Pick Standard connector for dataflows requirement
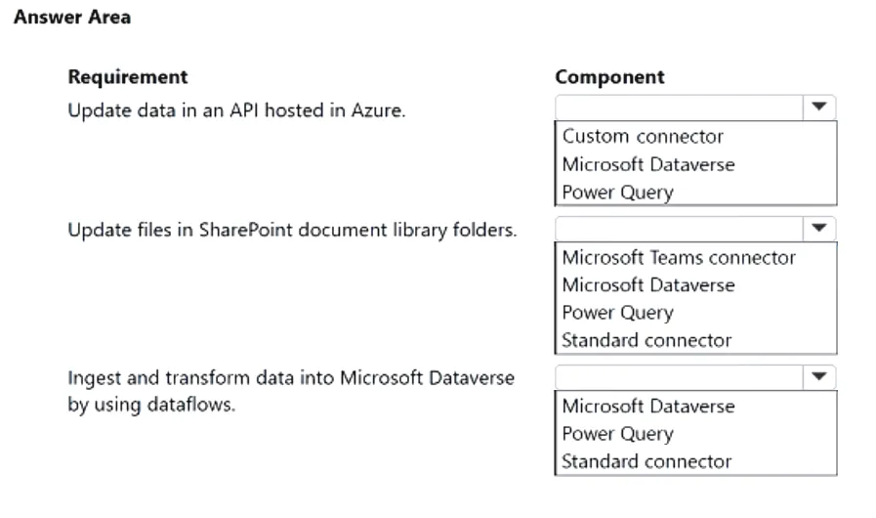This screenshot has width=876, height=518. click(647, 461)
